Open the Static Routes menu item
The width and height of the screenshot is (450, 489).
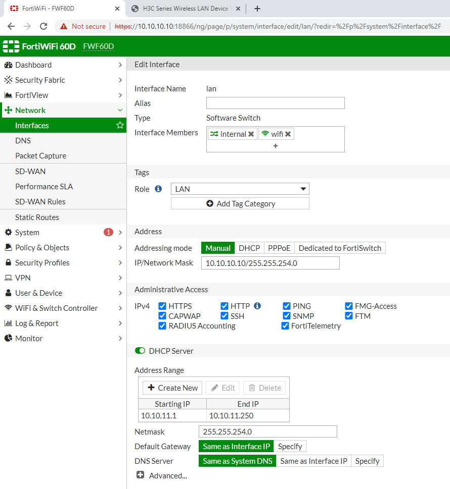pyautogui.click(x=37, y=217)
